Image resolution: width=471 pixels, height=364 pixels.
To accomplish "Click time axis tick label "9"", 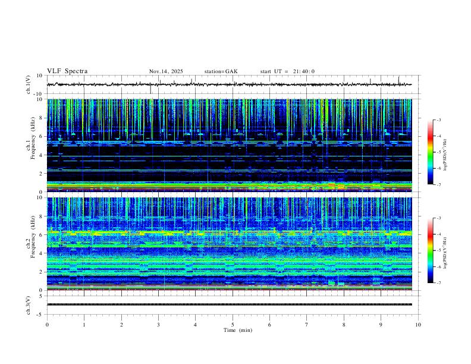I will click(381, 325).
